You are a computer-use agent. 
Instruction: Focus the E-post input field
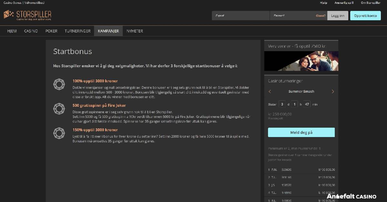[241, 16]
